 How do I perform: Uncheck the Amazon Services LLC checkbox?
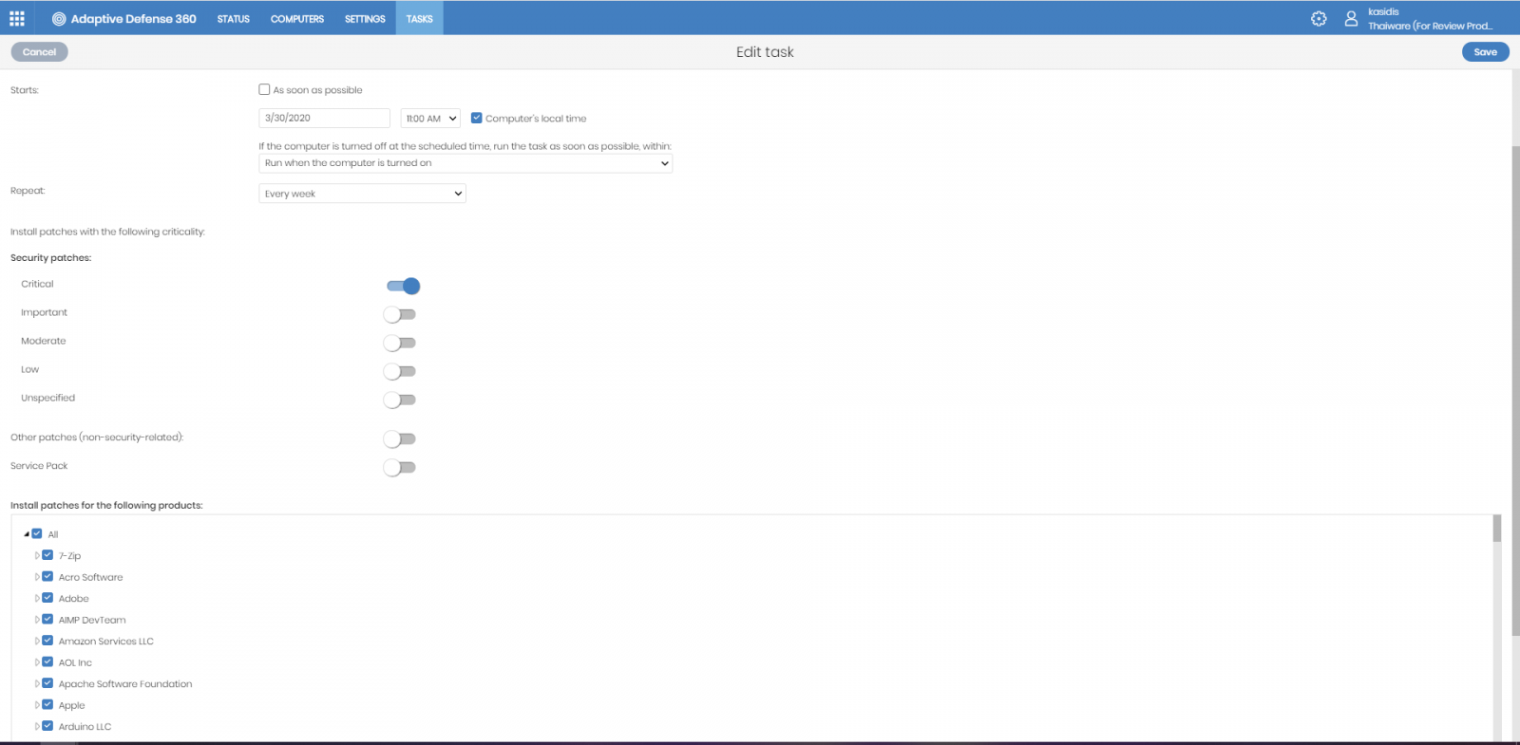click(x=47, y=641)
